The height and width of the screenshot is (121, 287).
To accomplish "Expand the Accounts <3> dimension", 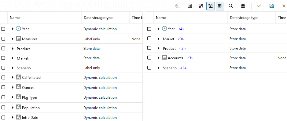I will (x=159, y=58).
